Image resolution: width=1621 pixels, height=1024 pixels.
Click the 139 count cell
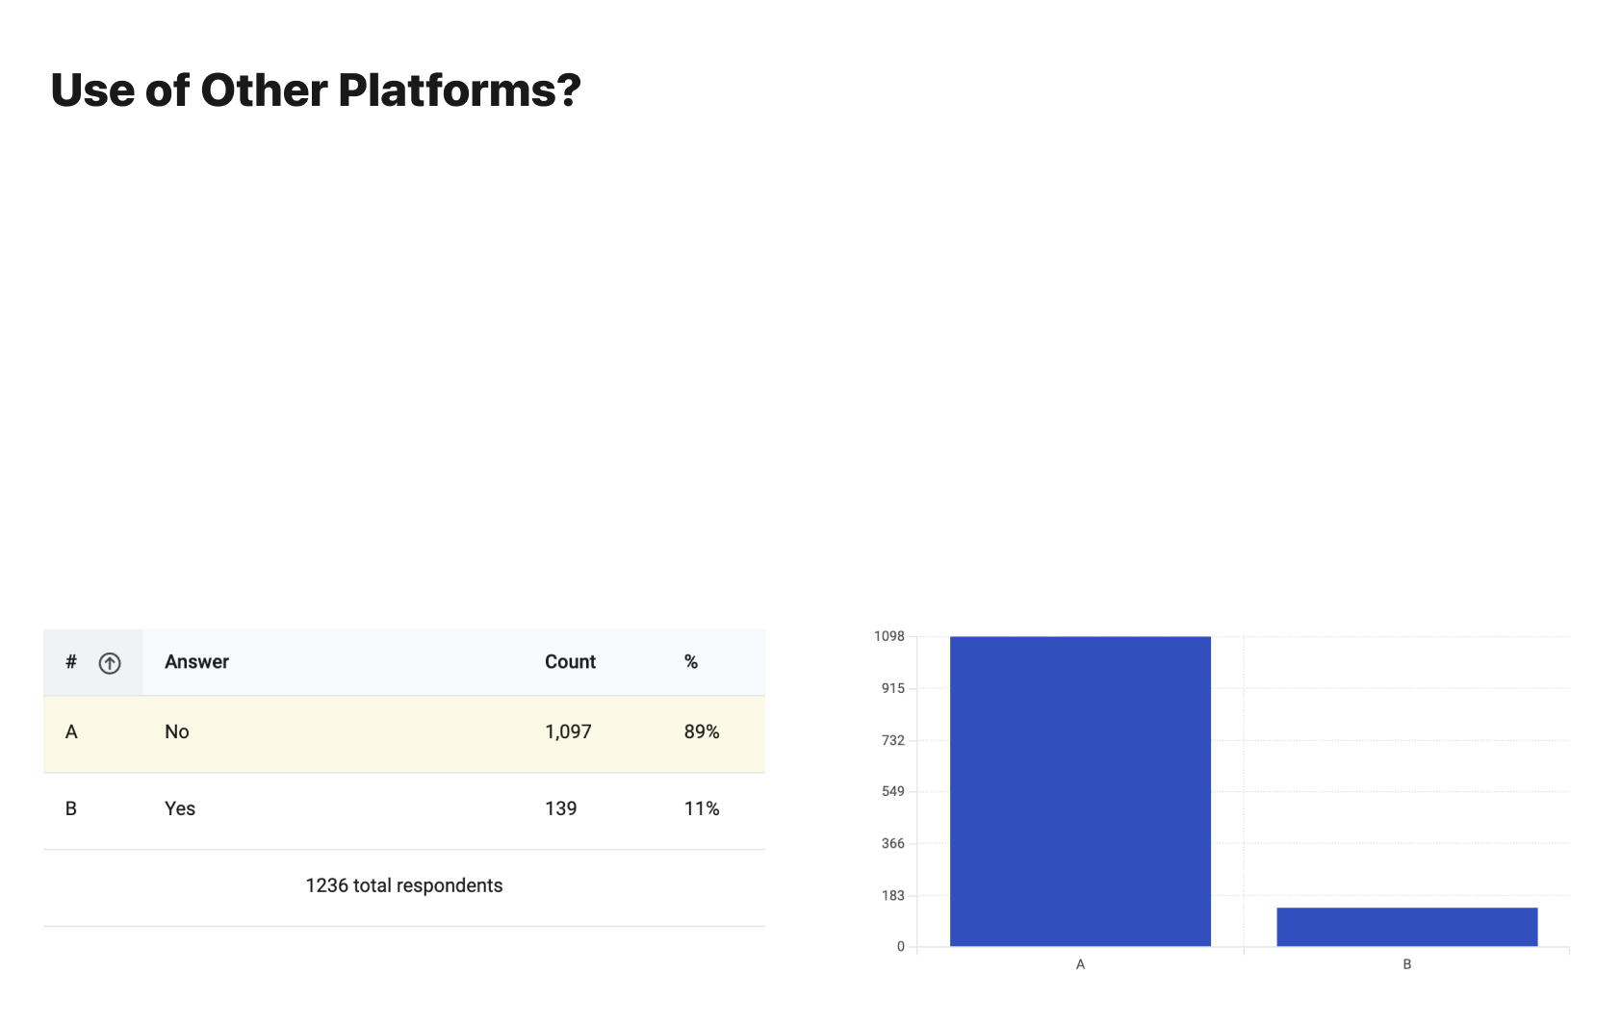click(561, 808)
